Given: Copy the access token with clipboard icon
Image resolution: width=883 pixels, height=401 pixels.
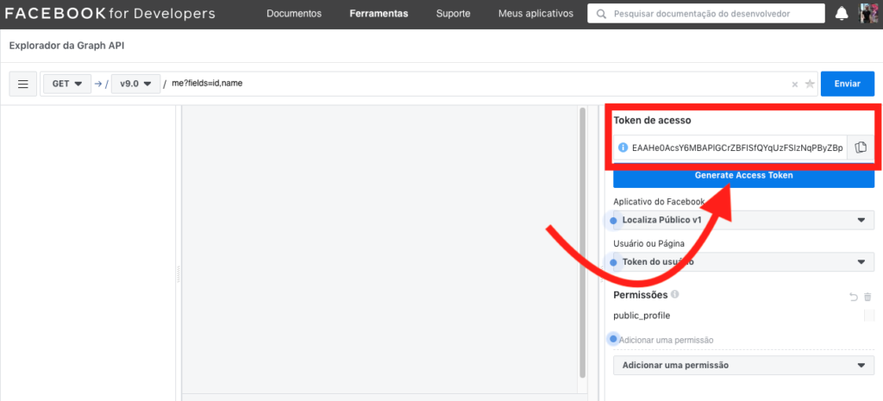Looking at the screenshot, I should [x=861, y=147].
